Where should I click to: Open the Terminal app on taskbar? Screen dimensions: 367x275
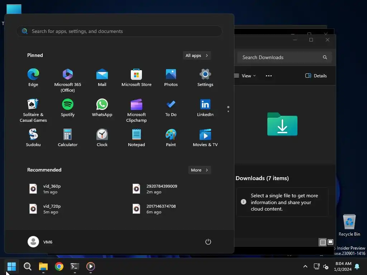click(x=75, y=266)
